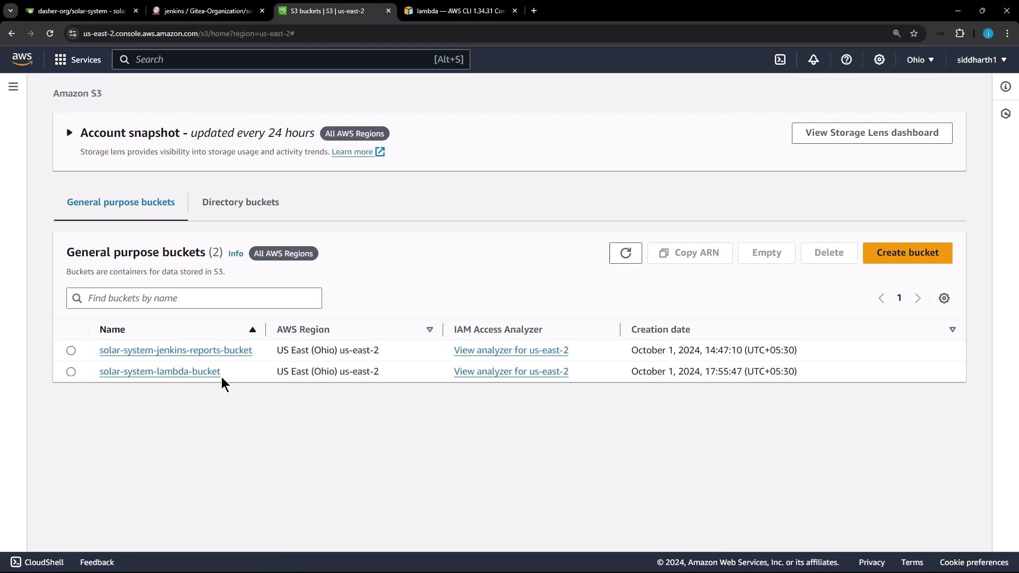Click the Find buckets by name field
Viewport: 1019px width, 573px height.
tap(202, 298)
